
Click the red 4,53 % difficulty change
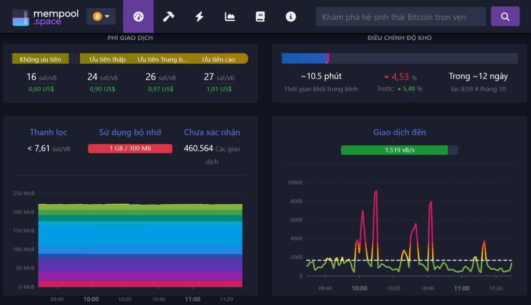tap(400, 77)
